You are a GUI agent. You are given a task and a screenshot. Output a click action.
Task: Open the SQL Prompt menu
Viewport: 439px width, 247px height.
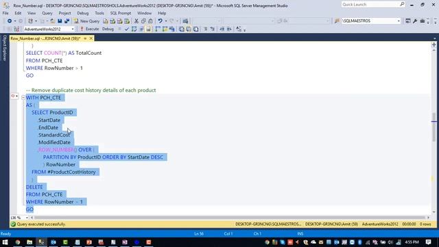[121, 13]
